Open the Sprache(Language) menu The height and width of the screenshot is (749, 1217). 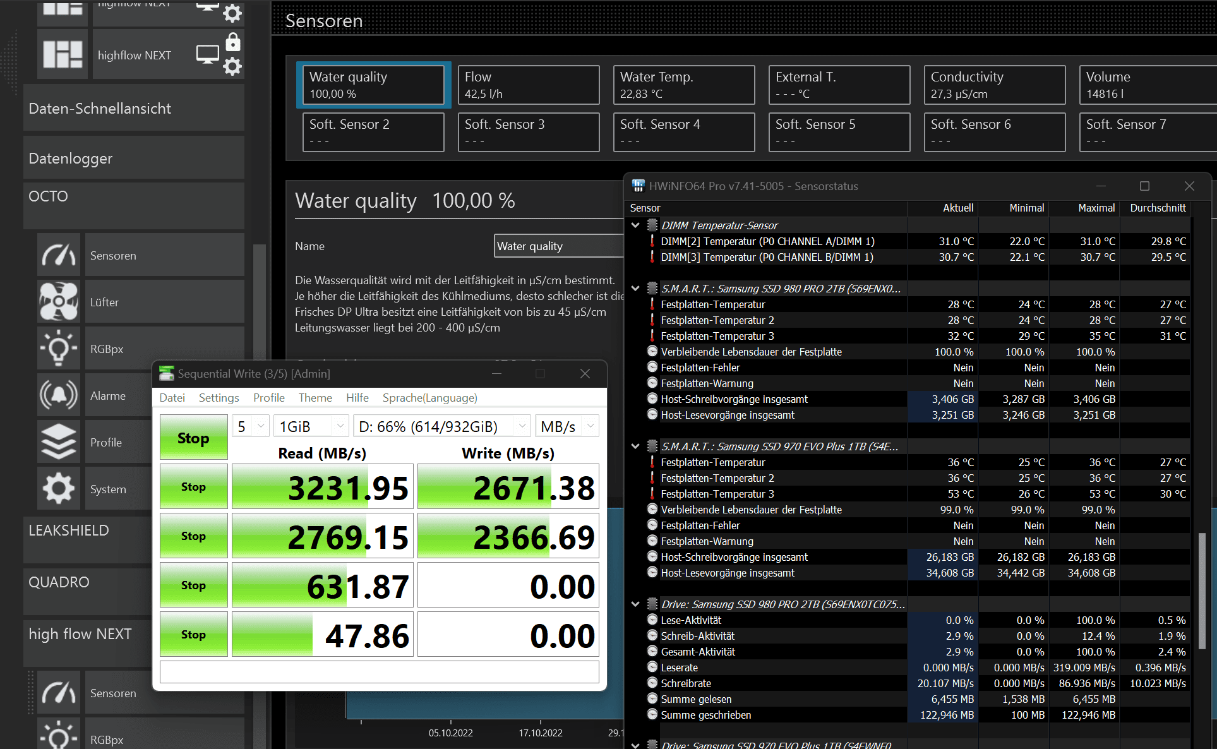tap(430, 397)
